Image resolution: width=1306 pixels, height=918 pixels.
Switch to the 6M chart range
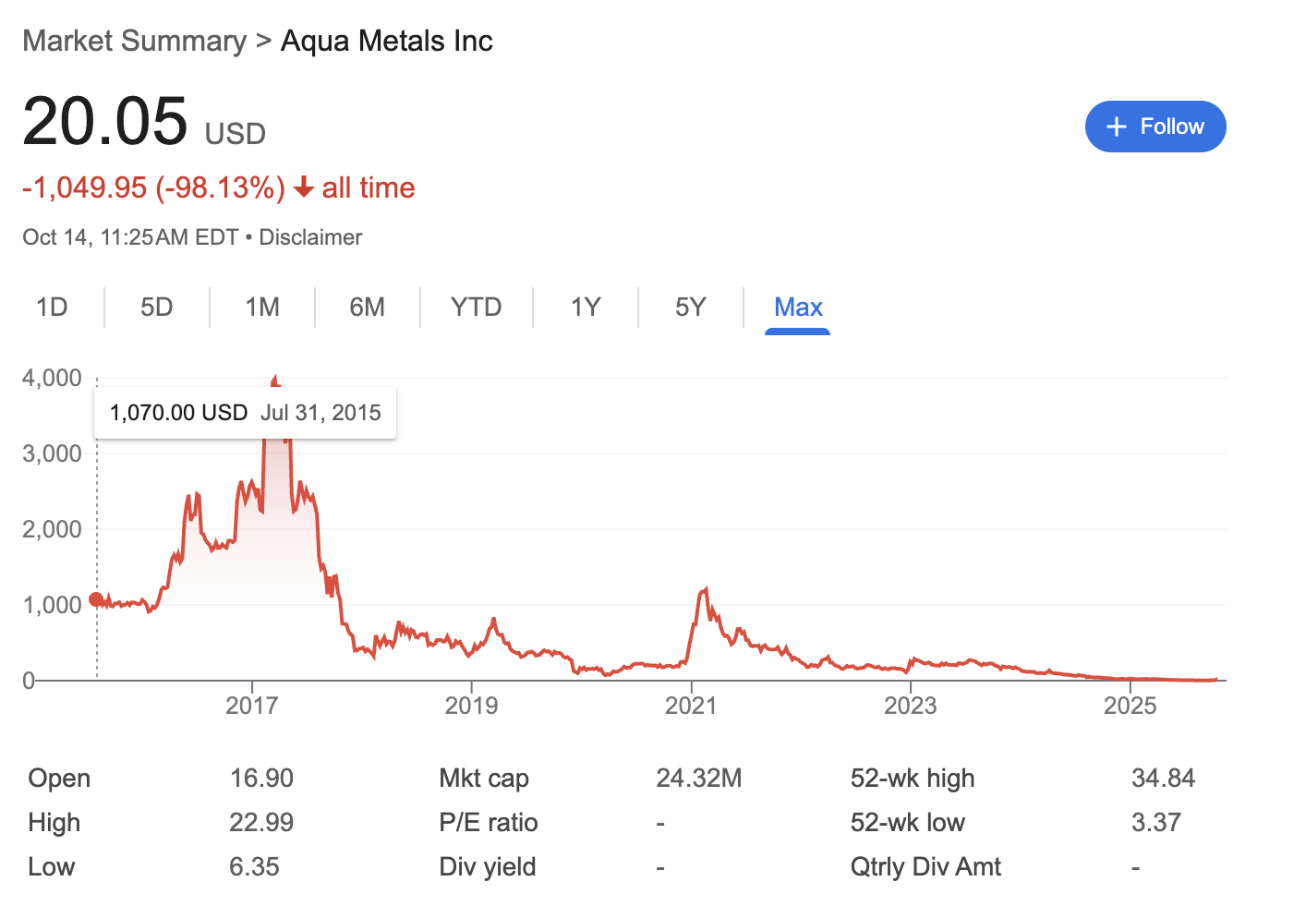367,307
